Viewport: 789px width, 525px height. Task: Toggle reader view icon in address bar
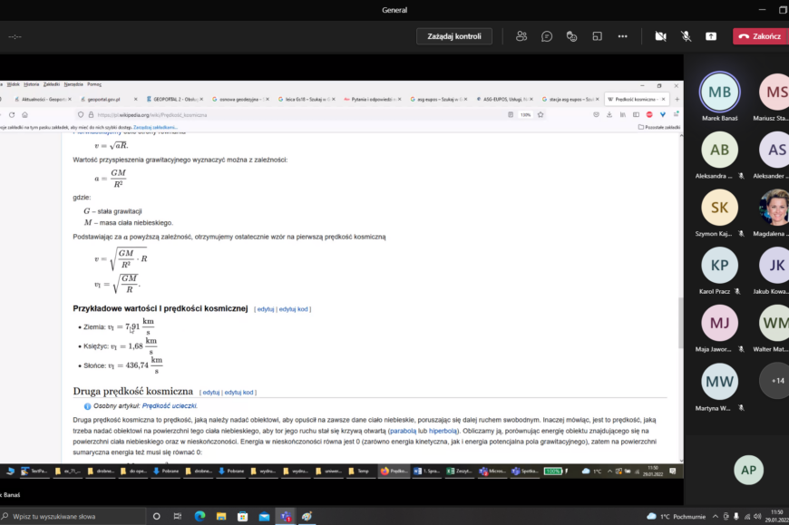tap(511, 114)
